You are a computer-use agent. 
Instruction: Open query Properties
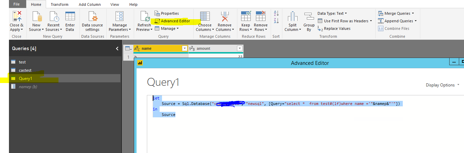coord(166,13)
